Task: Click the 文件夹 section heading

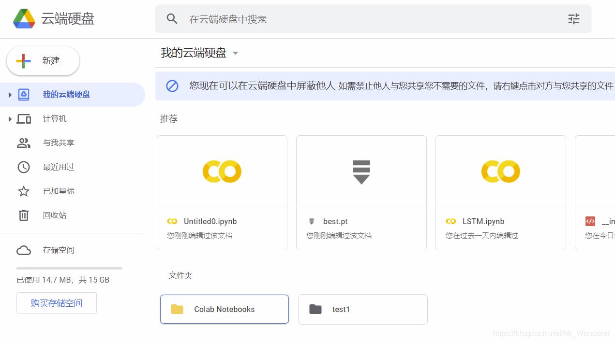Action: tap(180, 275)
